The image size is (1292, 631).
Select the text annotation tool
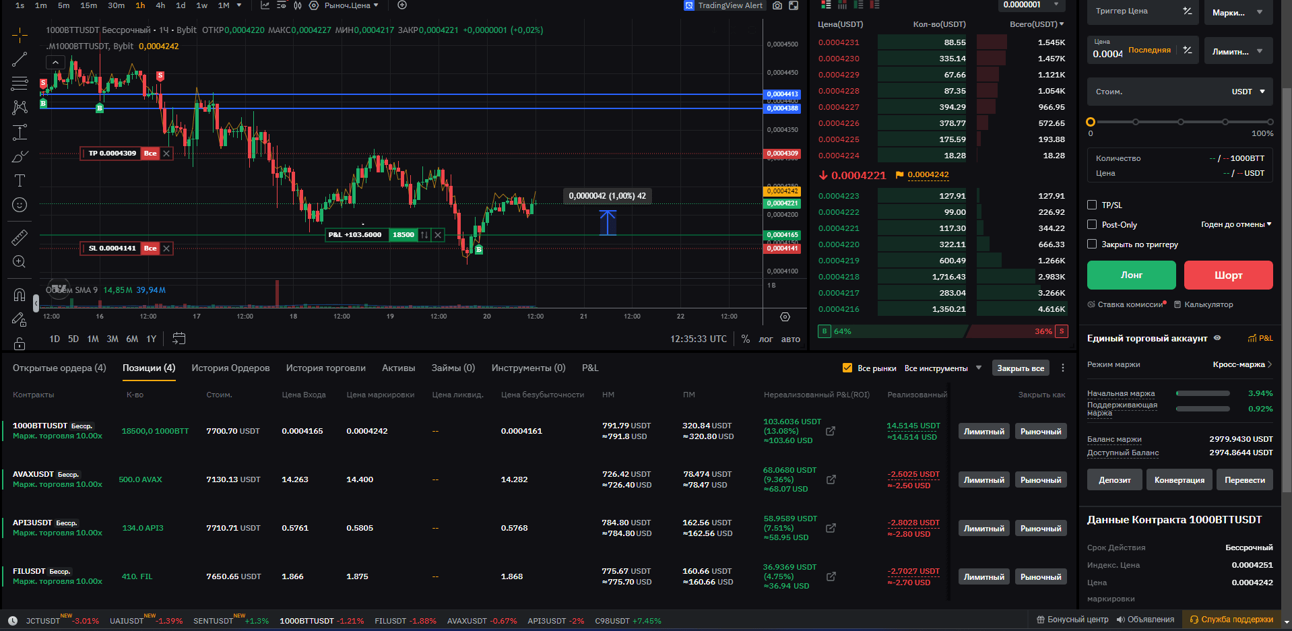click(19, 180)
